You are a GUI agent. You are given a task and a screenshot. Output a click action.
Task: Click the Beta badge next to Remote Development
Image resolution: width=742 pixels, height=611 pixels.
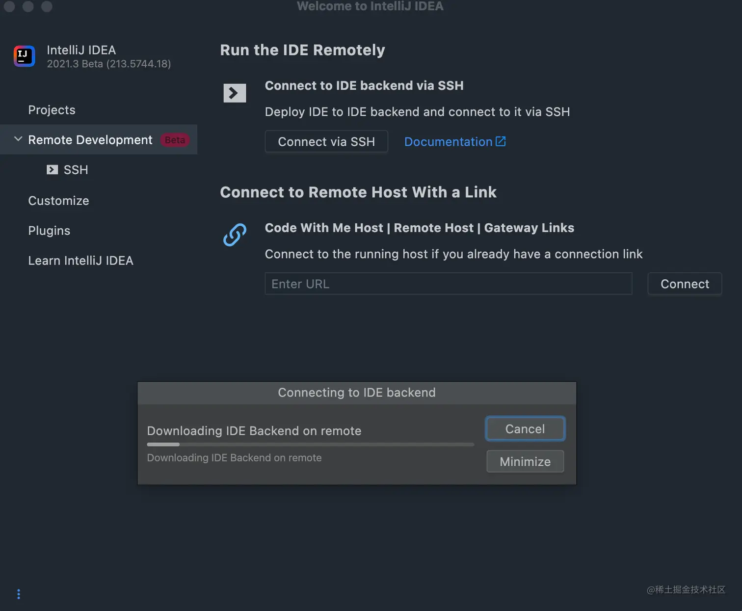point(175,140)
